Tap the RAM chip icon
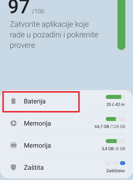Viewport: 133px width, 180px height. tap(14, 145)
